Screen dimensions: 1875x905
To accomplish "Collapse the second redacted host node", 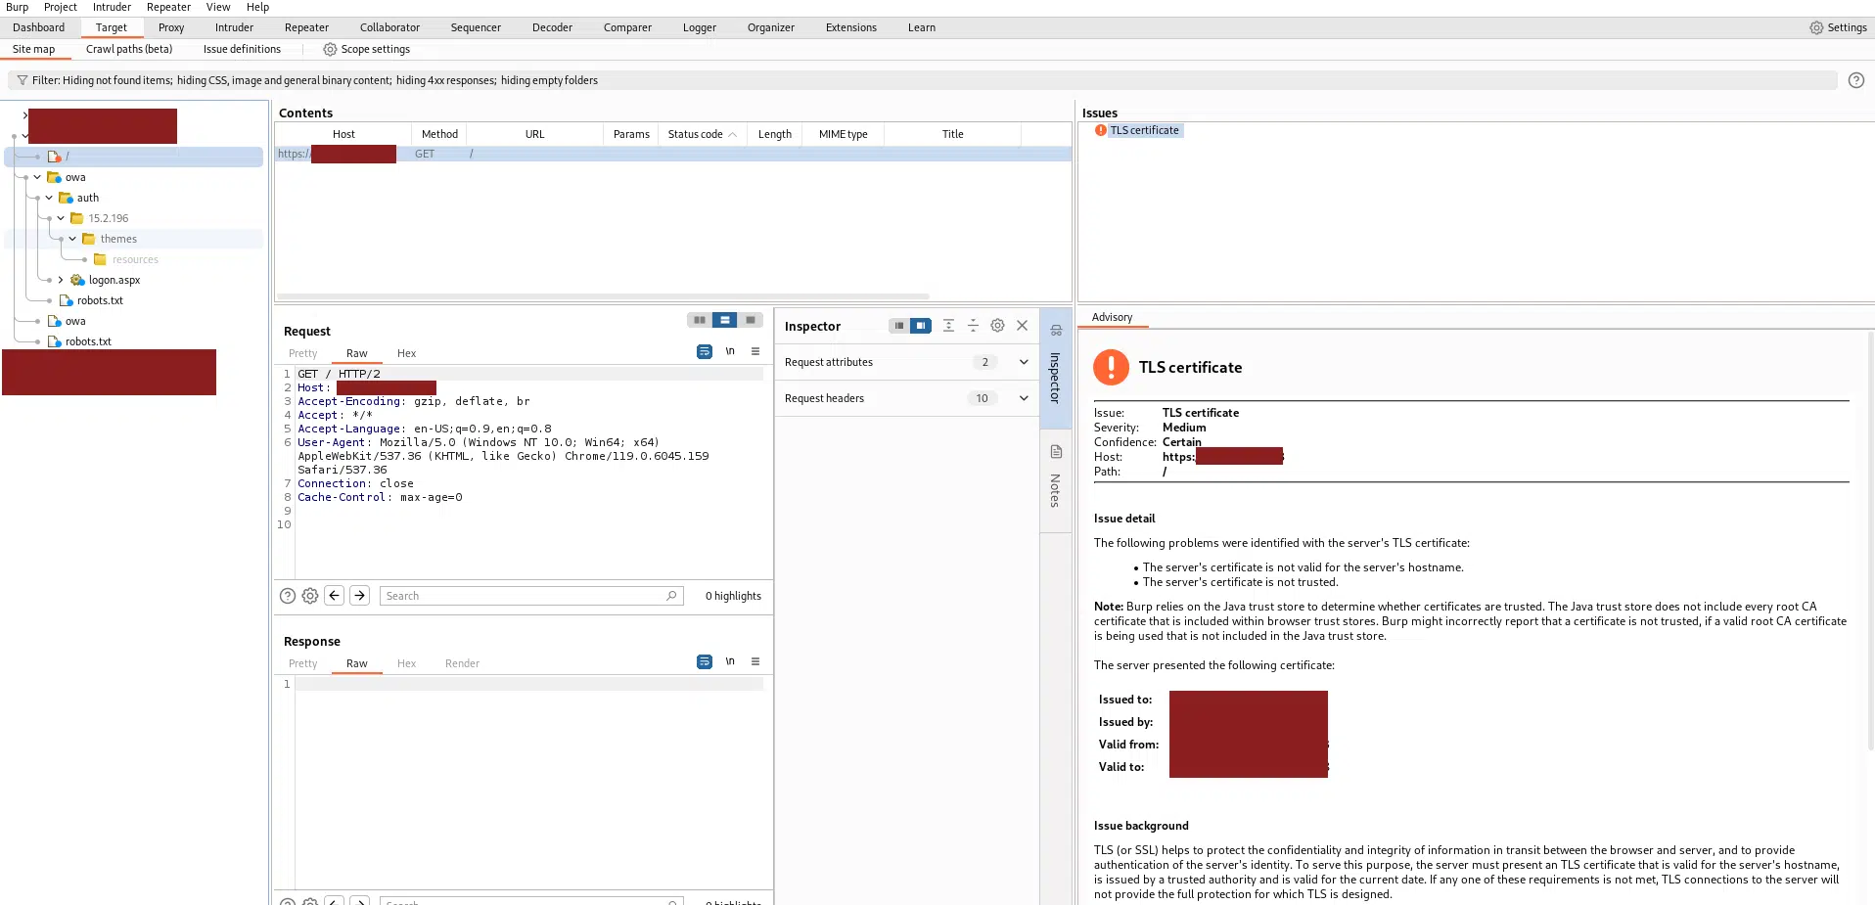I will tap(24, 136).
